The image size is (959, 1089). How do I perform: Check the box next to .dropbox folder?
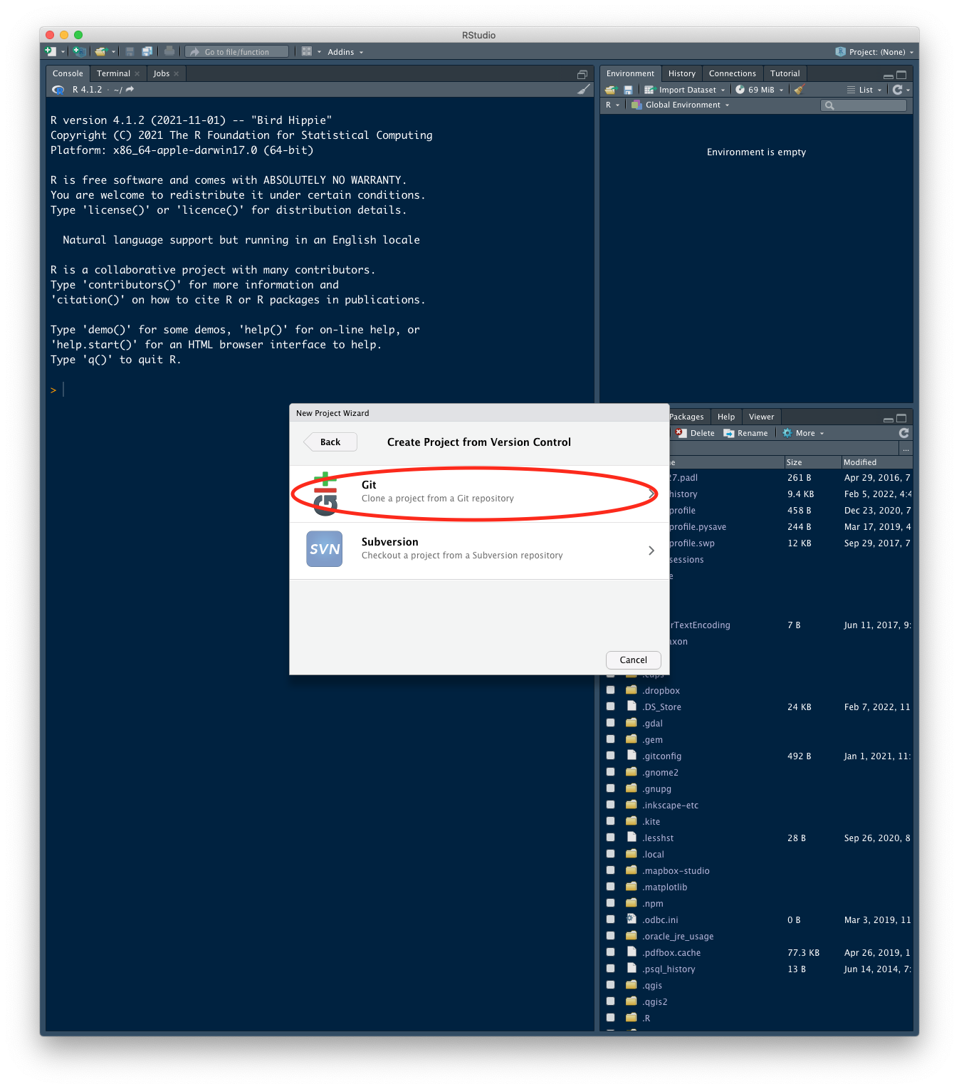pyautogui.click(x=610, y=690)
